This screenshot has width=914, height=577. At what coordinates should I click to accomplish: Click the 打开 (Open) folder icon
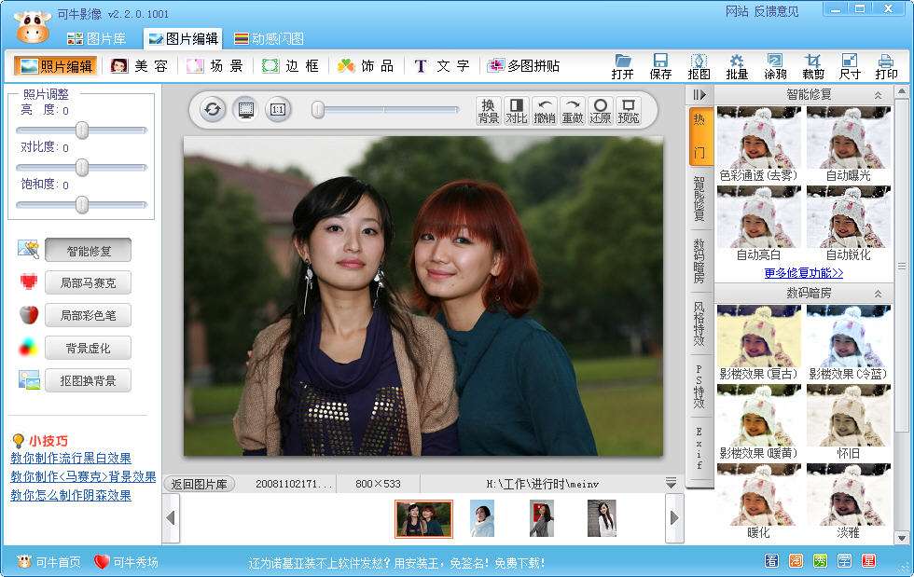623,65
